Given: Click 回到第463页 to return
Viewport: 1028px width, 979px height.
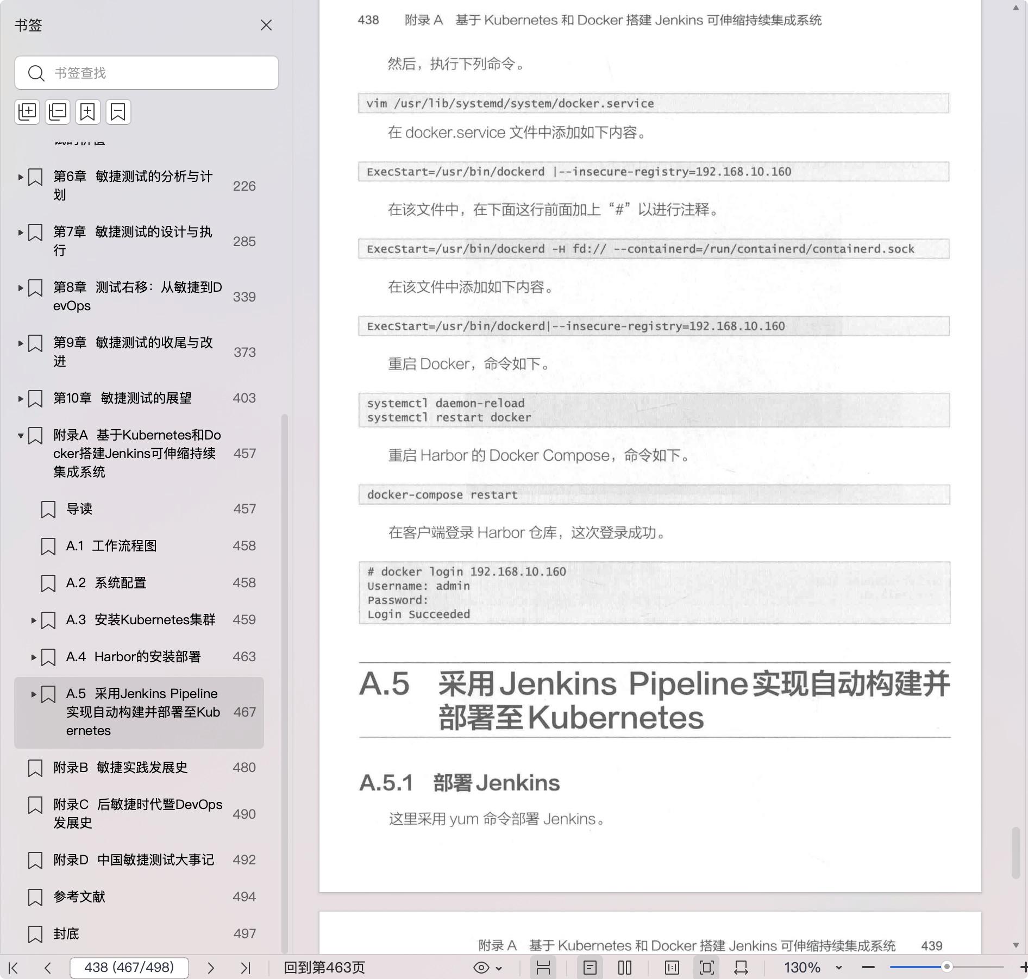Looking at the screenshot, I should pyautogui.click(x=324, y=968).
